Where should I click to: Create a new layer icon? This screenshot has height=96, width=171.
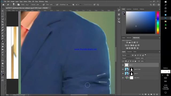tap(154, 94)
